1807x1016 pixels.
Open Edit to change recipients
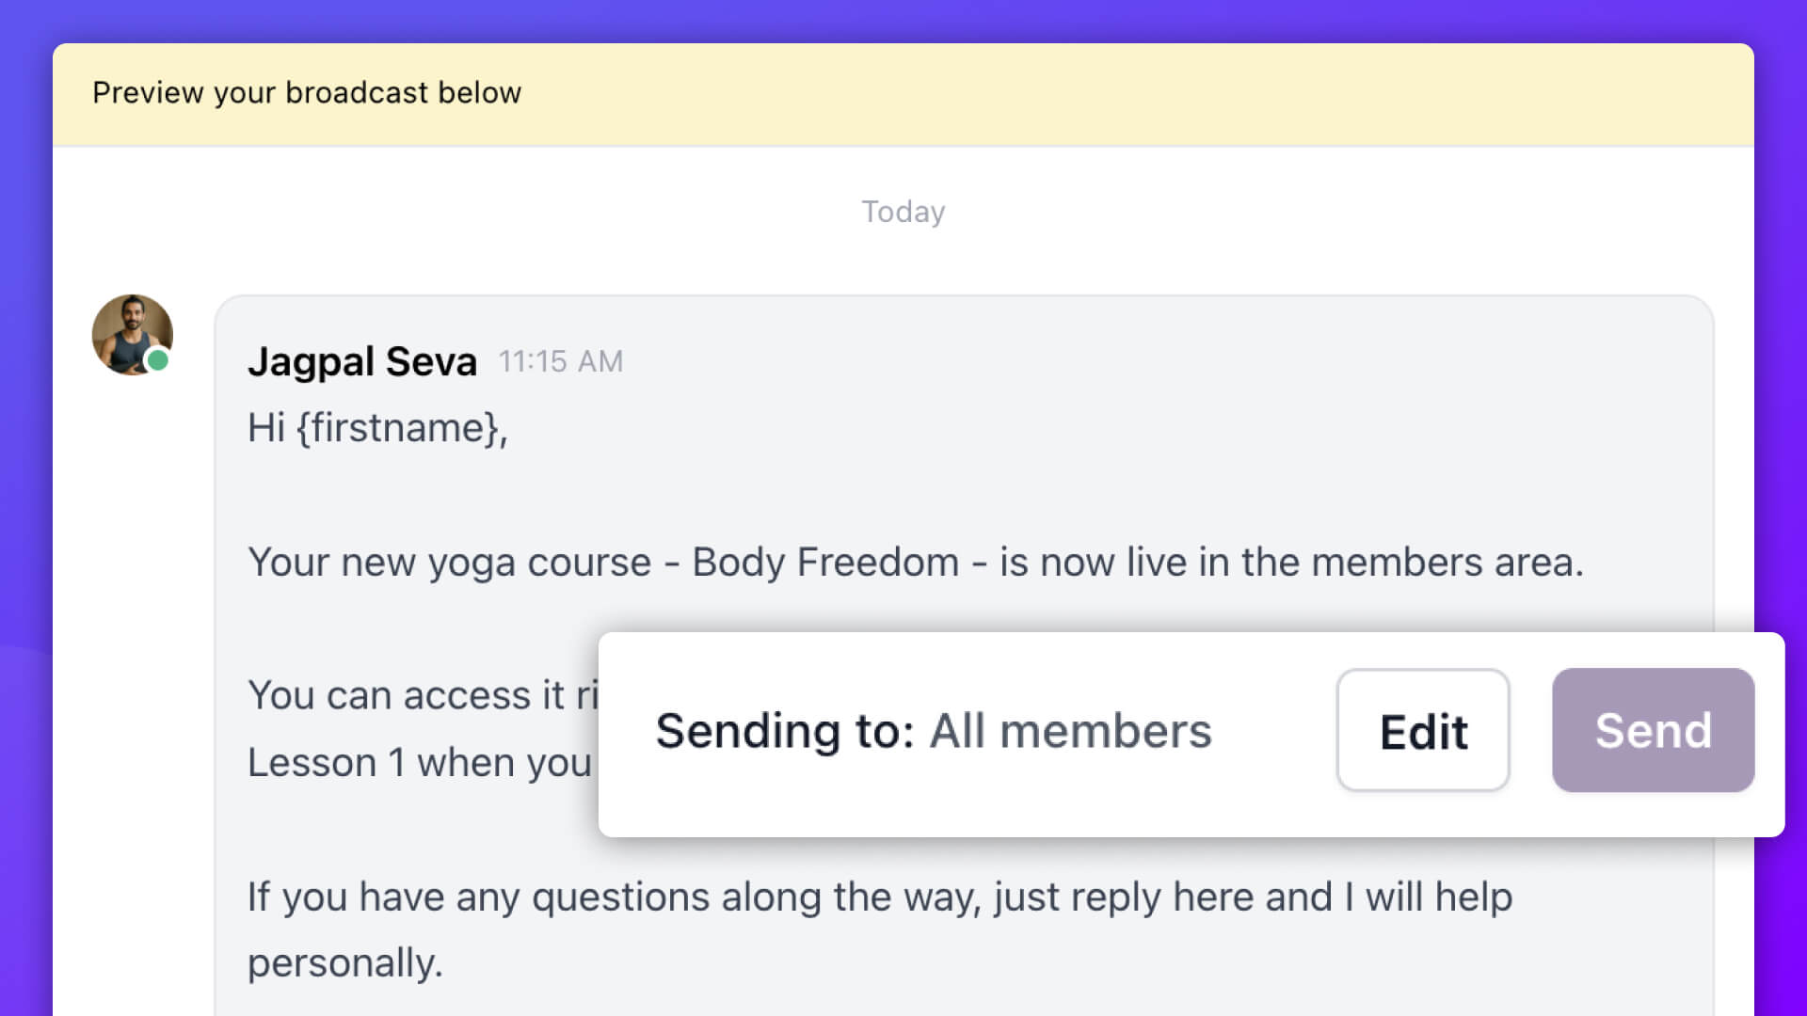(x=1422, y=731)
